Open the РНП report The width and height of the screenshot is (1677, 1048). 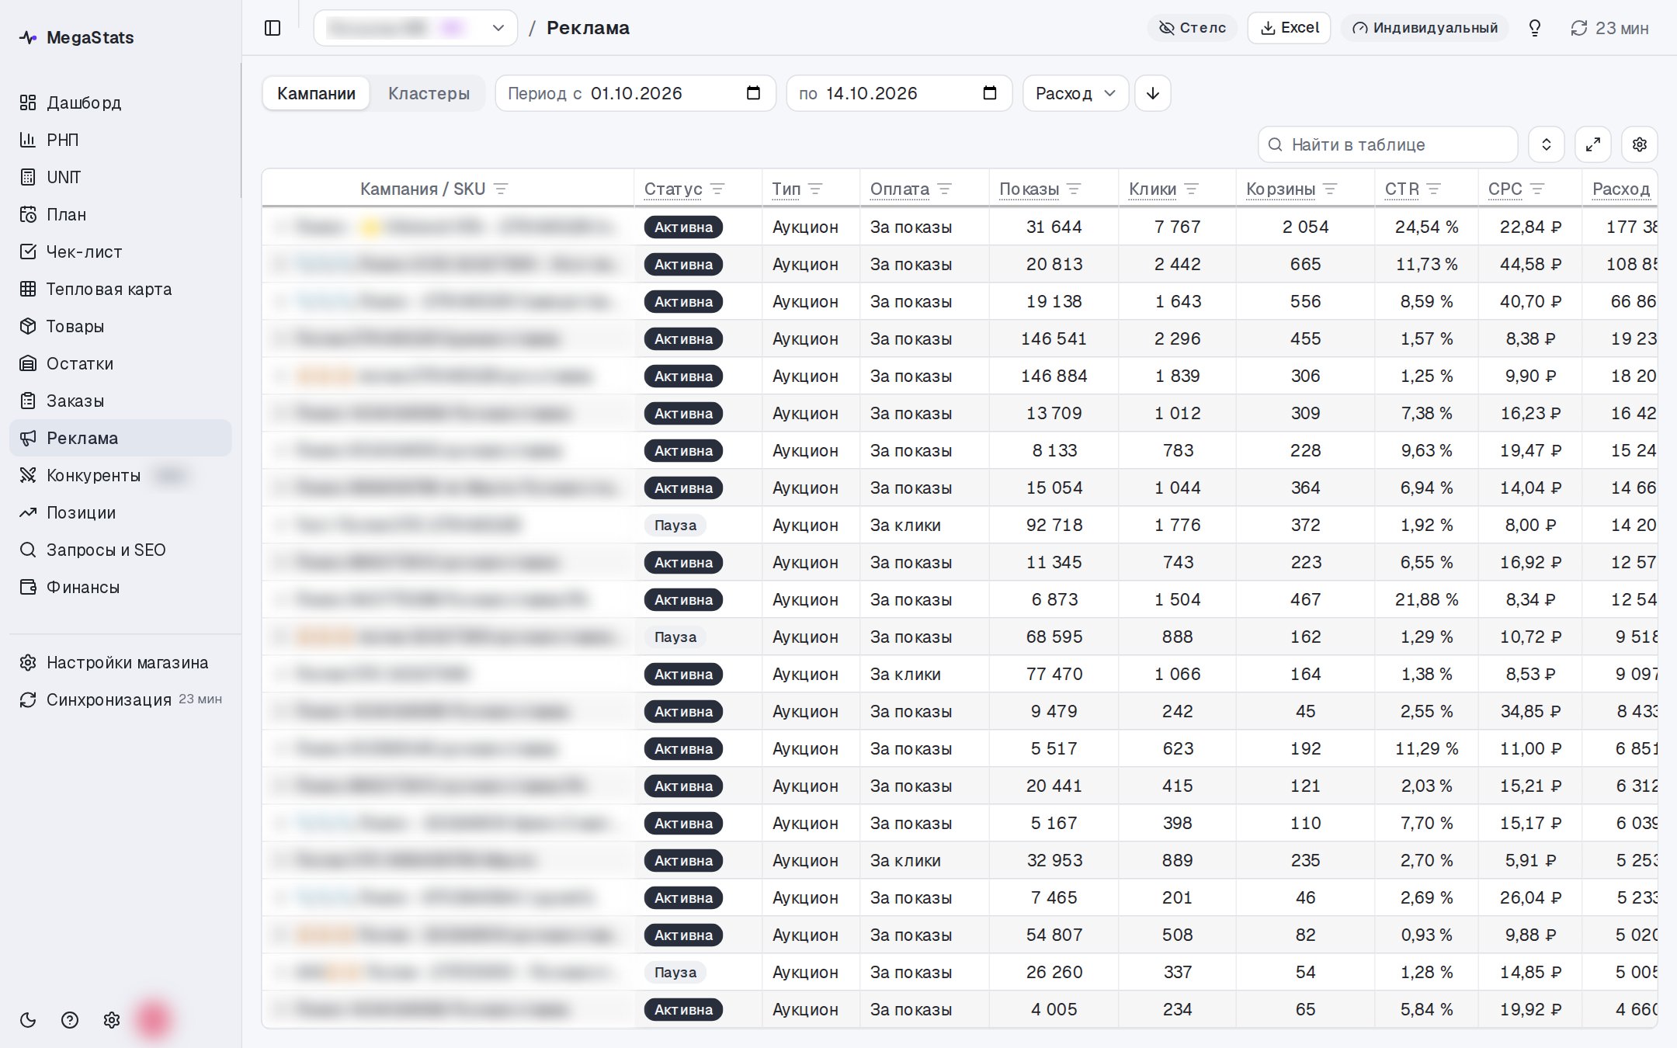pos(120,140)
